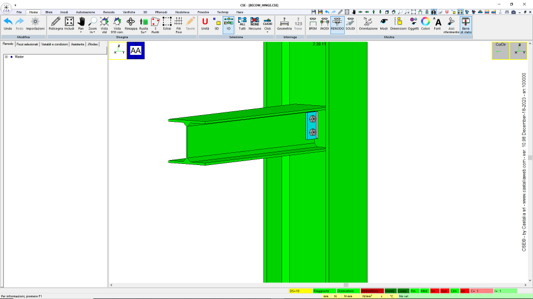Click Assi riferimento icon
Viewport: 533px width, 299px height.
tap(451, 25)
